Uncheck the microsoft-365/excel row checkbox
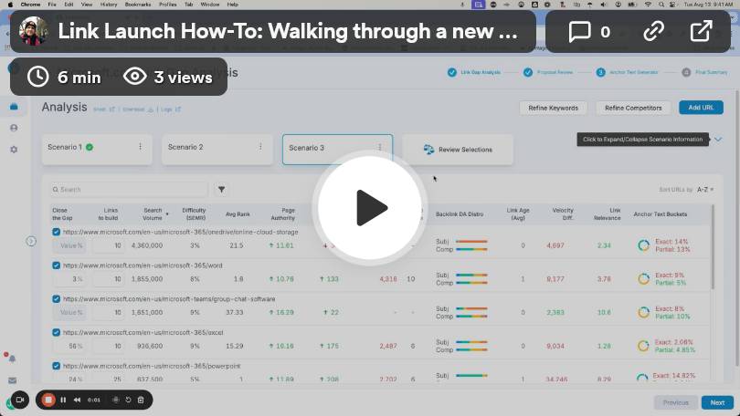 click(x=56, y=332)
